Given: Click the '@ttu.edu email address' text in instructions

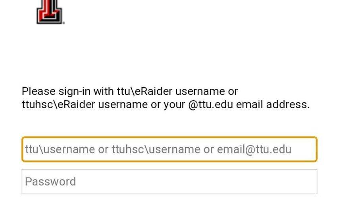Looking at the screenshot, I should tap(248, 105).
